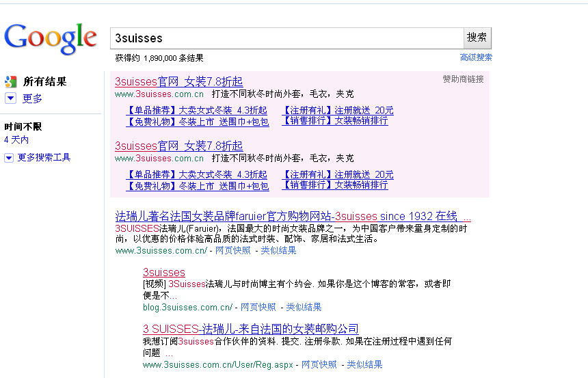Click the search box containing 3suisses
Viewport: 588px width, 378px height.
[x=287, y=38]
